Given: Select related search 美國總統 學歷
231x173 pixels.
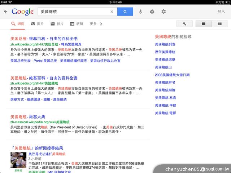Looking at the screenshot, I should point(165,105).
